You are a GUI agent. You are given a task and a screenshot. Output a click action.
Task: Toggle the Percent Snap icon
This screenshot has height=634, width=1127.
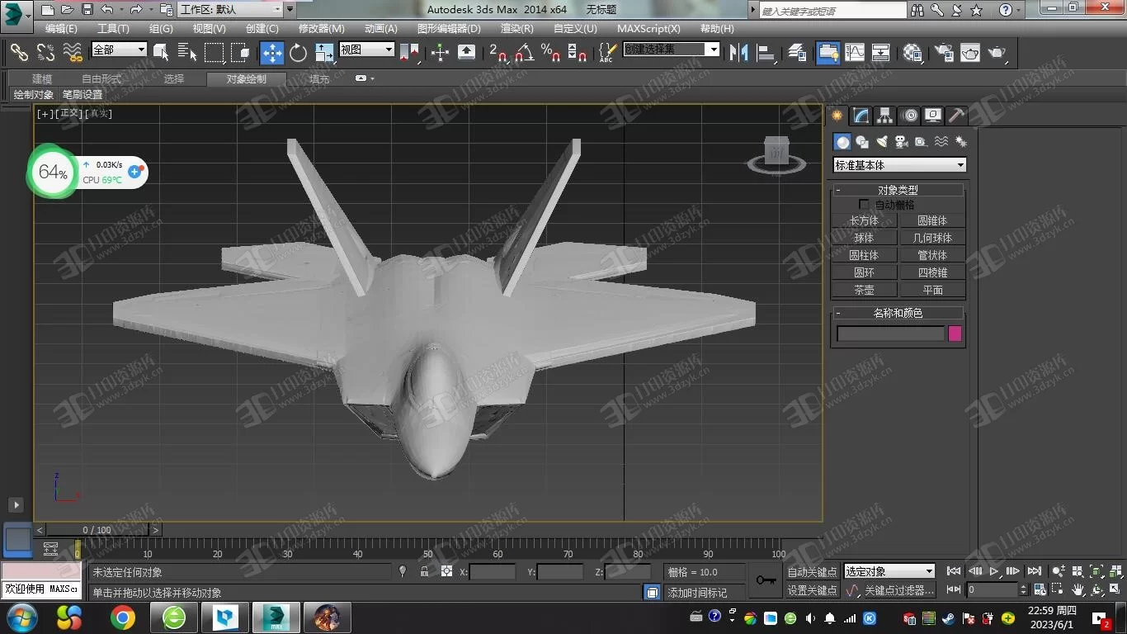point(550,52)
